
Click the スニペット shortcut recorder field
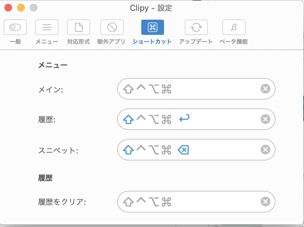pyautogui.click(x=196, y=150)
